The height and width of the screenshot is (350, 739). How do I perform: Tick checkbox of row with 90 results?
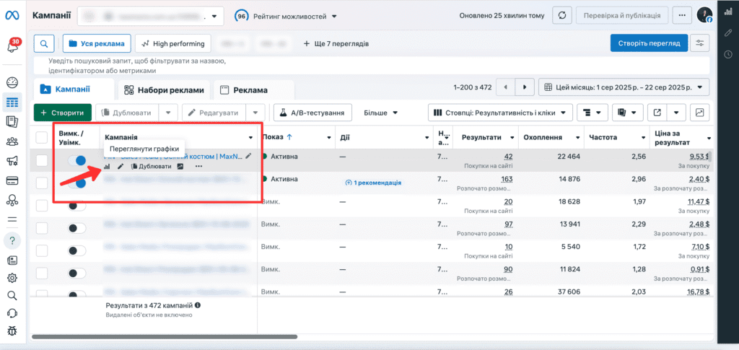(42, 274)
